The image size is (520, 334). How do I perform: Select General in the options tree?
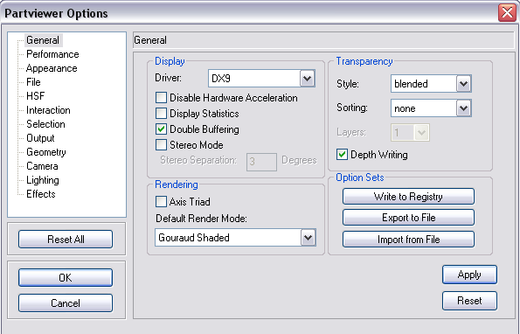tap(43, 40)
